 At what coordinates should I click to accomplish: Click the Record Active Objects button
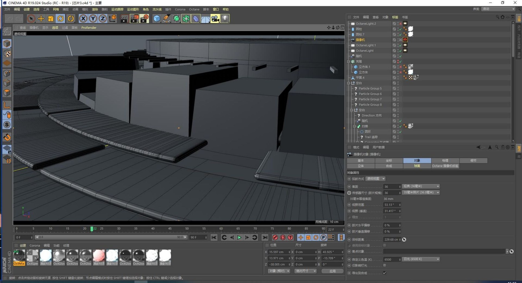[x=275, y=237]
